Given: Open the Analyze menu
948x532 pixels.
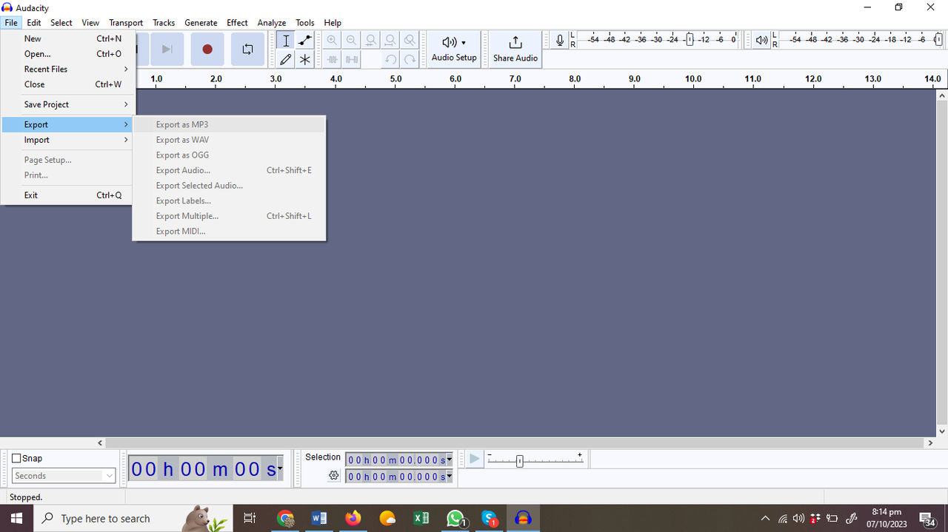Looking at the screenshot, I should coord(272,22).
